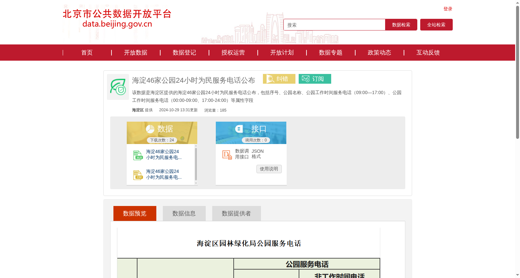Click the 2024-10-29 13:31更新 timestamp
The height and width of the screenshot is (278, 520).
tap(178, 110)
